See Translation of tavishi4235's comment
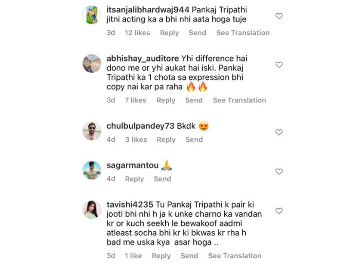Viewport: 356px width, 264px height. (235, 255)
